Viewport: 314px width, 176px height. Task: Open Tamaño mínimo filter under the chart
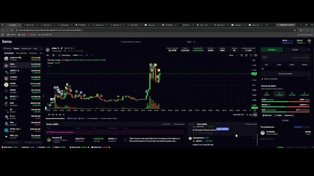click(108, 118)
